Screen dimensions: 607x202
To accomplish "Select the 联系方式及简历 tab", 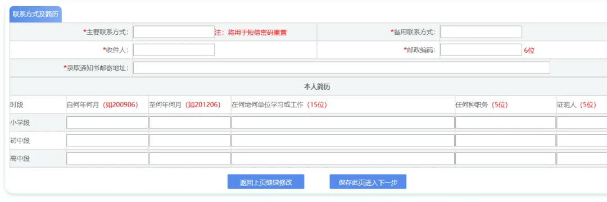I will [35, 15].
